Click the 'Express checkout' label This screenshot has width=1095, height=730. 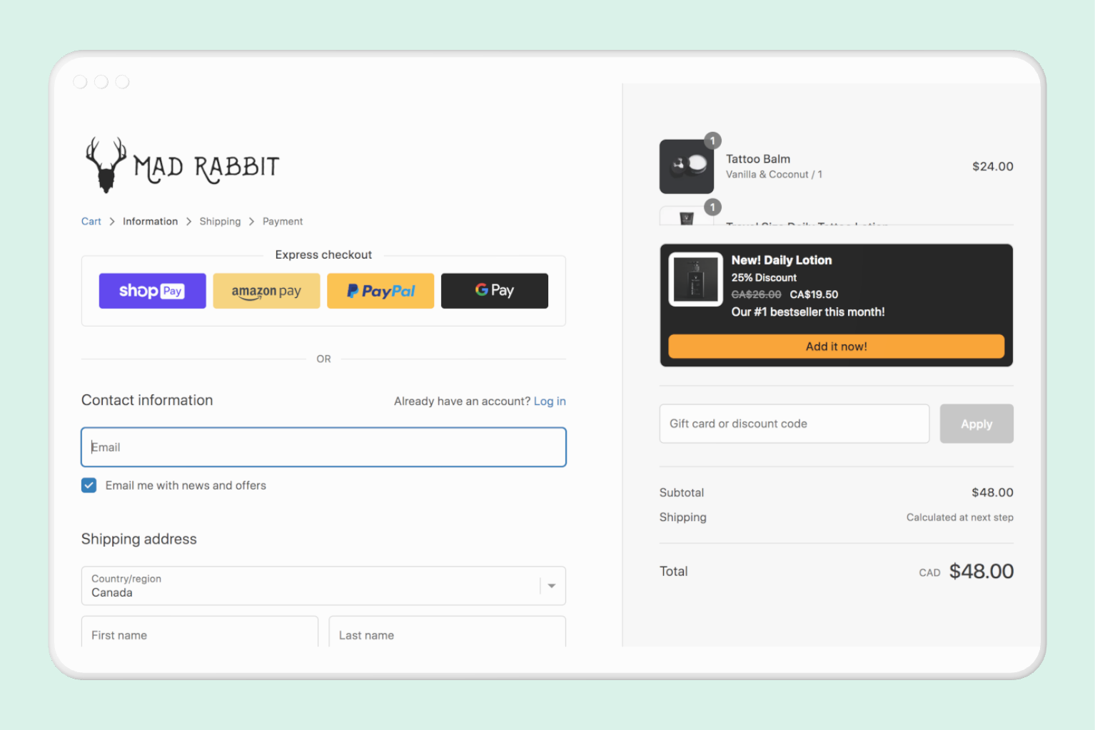pyautogui.click(x=323, y=255)
